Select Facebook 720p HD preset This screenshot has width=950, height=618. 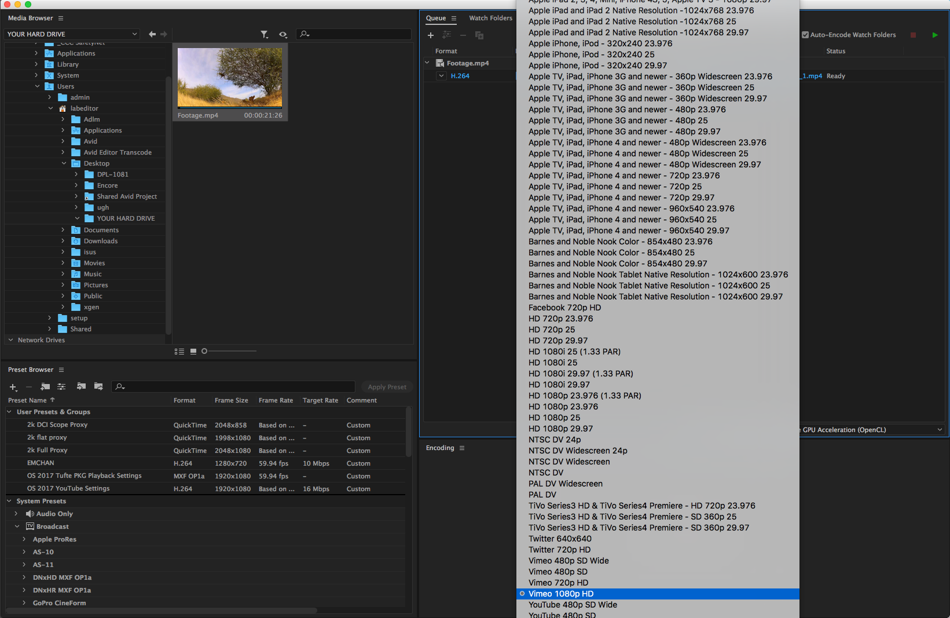(564, 308)
